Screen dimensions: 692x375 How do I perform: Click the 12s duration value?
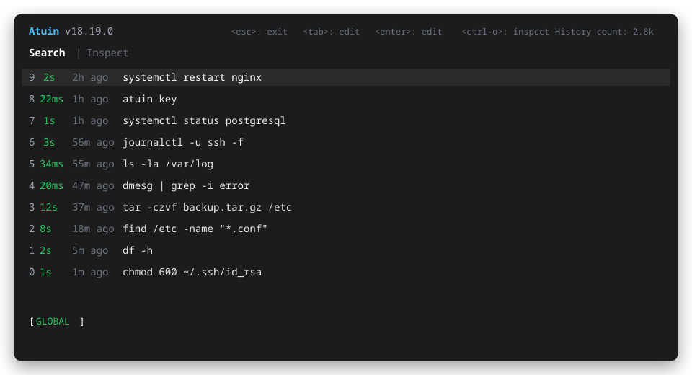click(x=48, y=207)
